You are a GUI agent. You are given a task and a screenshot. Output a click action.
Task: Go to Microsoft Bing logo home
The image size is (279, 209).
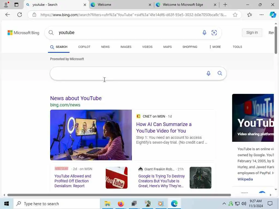23,33
